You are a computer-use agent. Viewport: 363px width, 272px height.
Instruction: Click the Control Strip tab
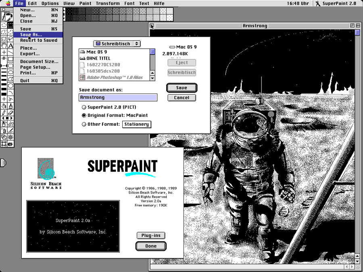[x=3, y=163]
